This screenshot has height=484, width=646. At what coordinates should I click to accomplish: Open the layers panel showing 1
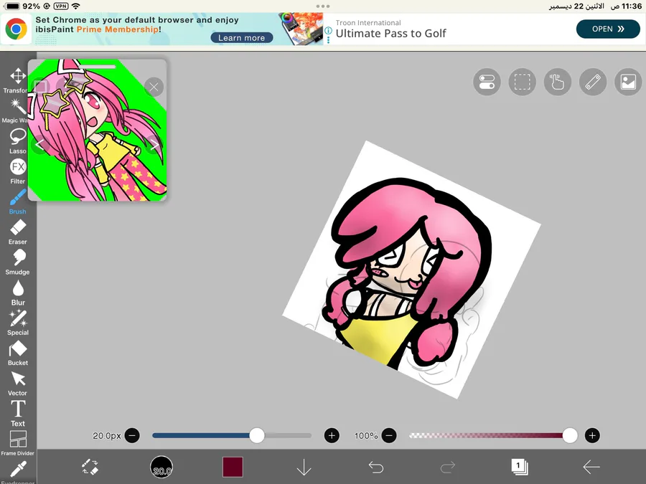[x=519, y=467]
